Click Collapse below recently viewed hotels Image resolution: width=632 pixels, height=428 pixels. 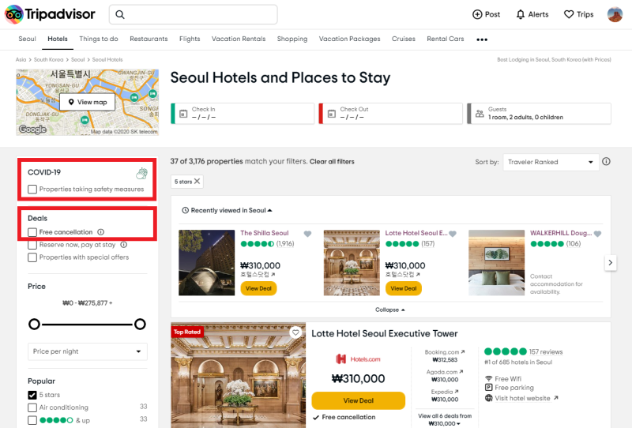pos(390,310)
